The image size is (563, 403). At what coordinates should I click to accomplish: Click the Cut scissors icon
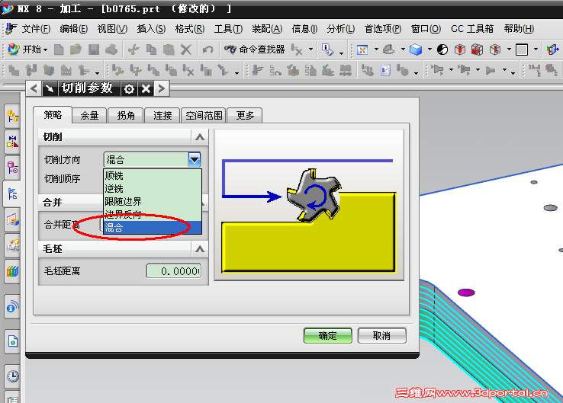134,50
